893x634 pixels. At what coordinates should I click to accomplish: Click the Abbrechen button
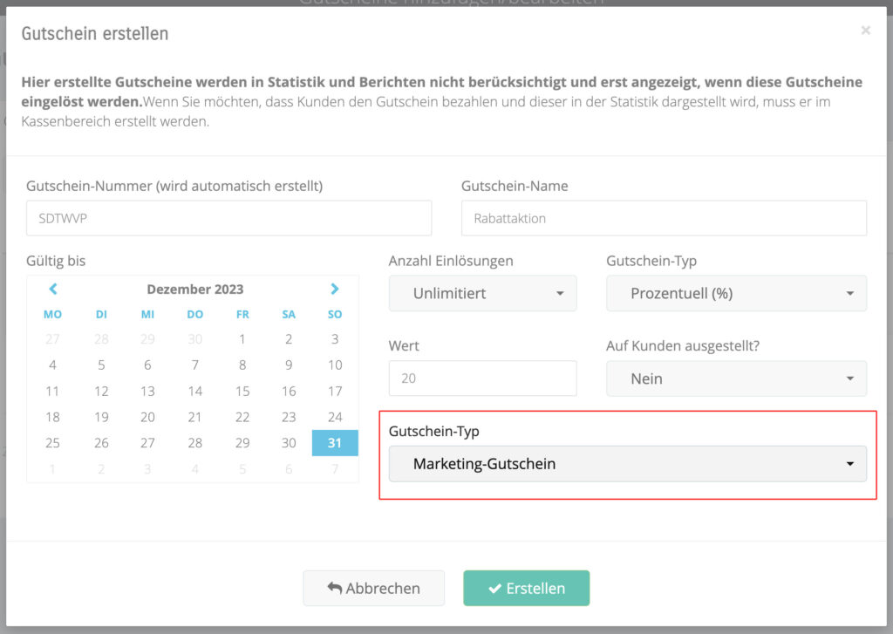pyautogui.click(x=373, y=588)
